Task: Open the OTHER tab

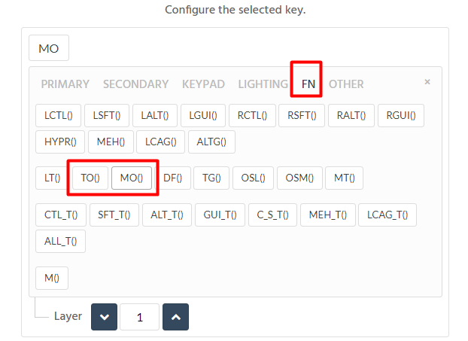Action: [x=346, y=84]
